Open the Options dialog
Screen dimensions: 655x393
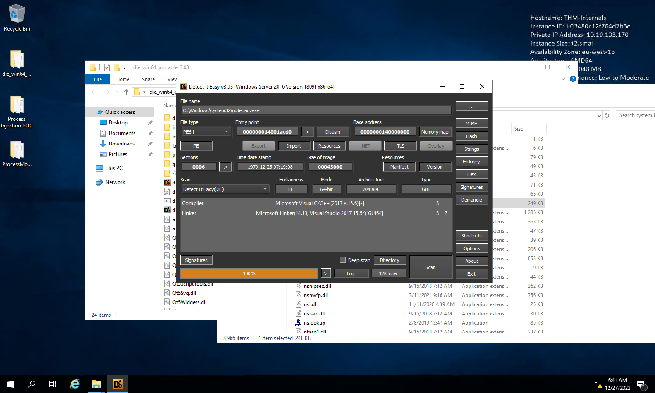472,248
